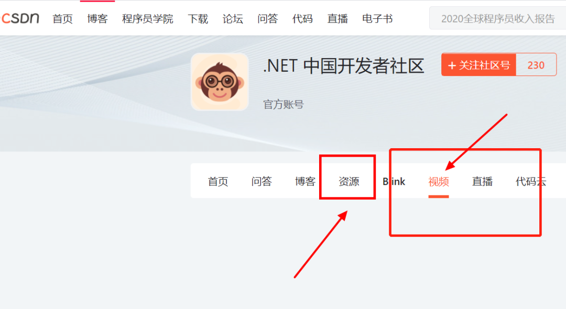The image size is (566, 309).
Task: Open 博客 in the top navigation bar
Action: click(97, 19)
